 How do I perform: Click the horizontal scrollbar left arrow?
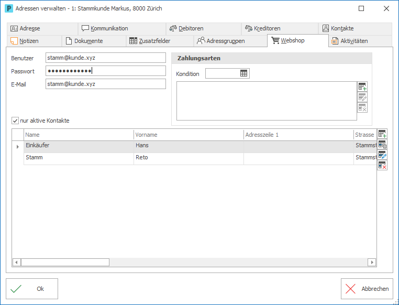pos(17,262)
